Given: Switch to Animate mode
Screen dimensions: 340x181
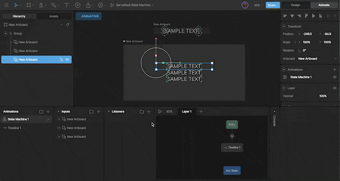Looking at the screenshot, I should [x=324, y=5].
